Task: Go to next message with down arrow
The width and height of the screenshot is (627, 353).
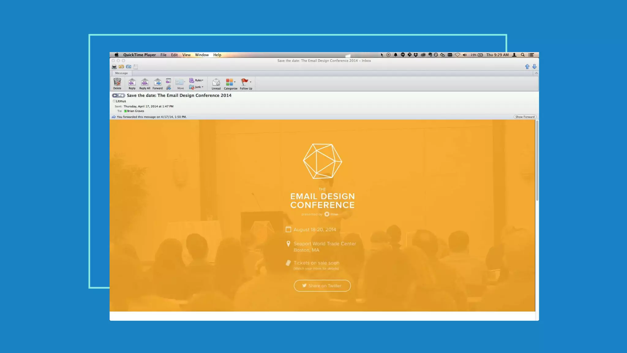Action: tap(534, 66)
